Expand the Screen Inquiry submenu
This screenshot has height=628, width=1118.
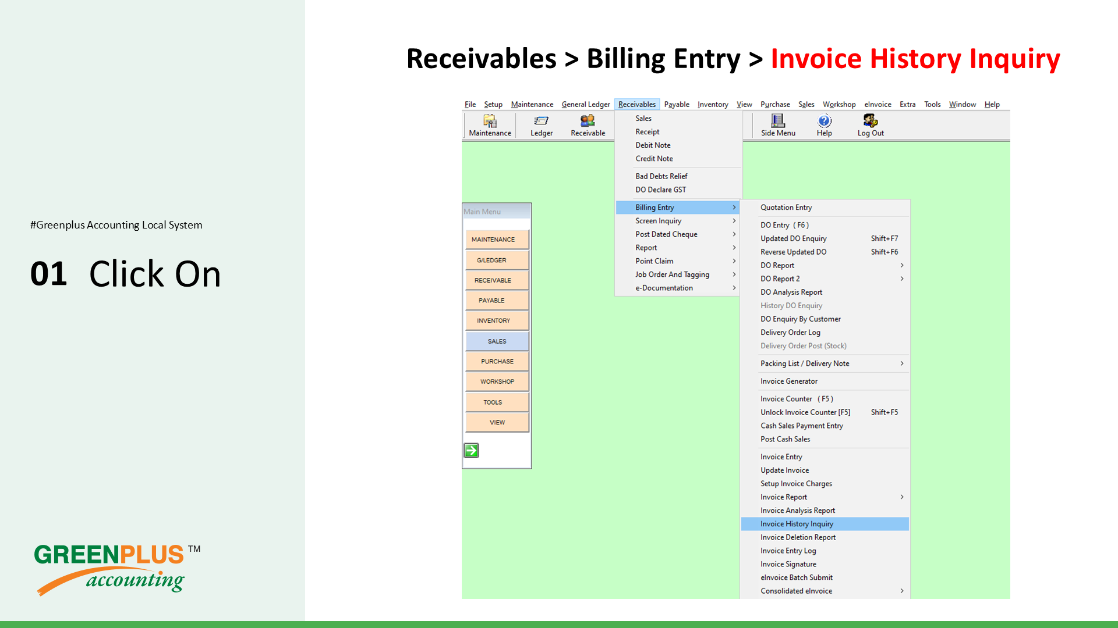coord(678,221)
